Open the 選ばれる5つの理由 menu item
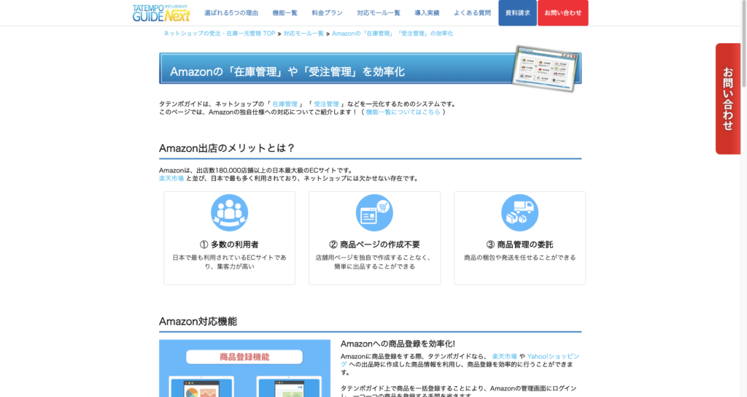This screenshot has width=747, height=397. 231,13
